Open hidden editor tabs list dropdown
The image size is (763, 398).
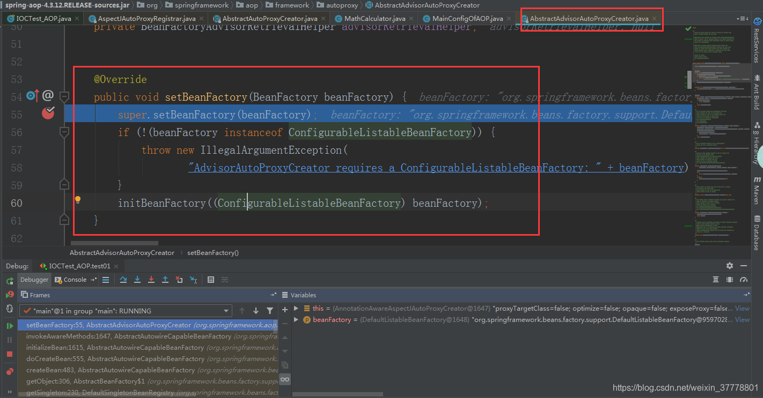coord(743,18)
